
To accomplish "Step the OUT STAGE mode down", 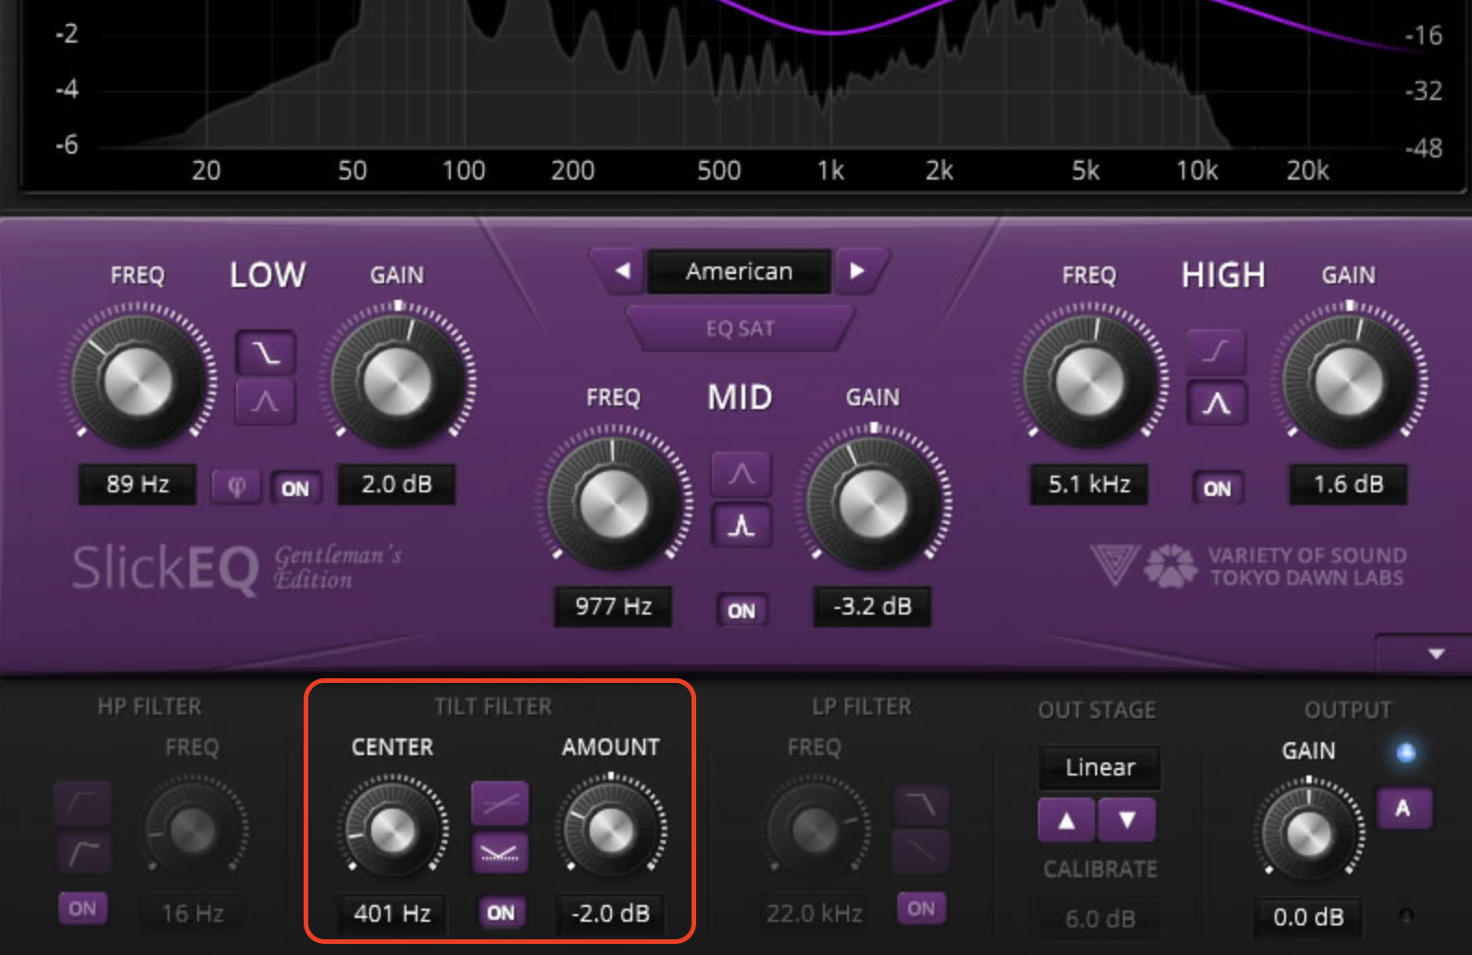I will tap(1127, 819).
